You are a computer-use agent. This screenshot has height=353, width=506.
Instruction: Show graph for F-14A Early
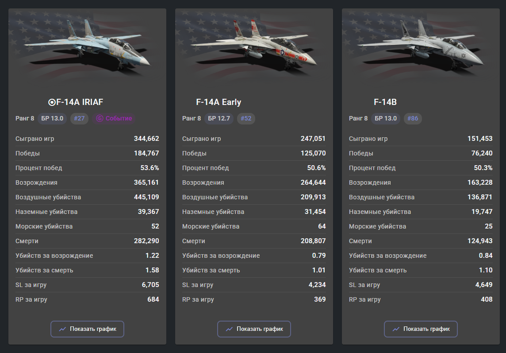[254, 329]
